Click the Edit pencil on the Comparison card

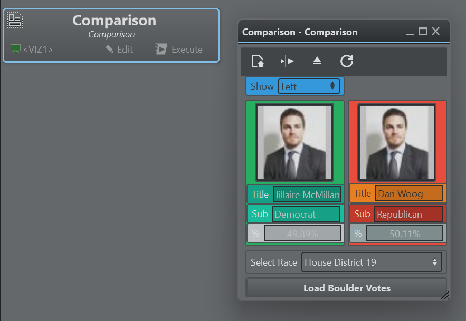pos(110,49)
